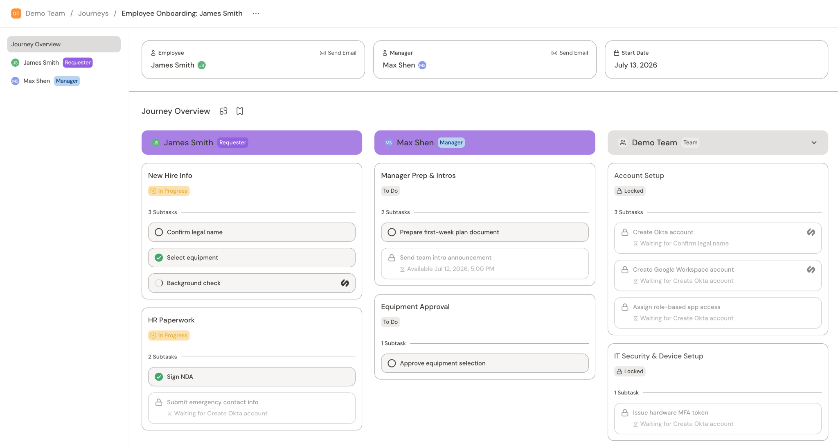Click the Locked badge on Account Setup
The width and height of the screenshot is (838, 446).
click(x=630, y=191)
